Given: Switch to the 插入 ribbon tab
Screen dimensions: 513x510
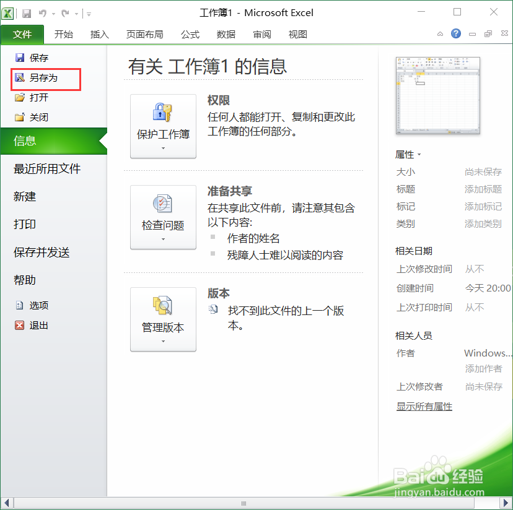Looking at the screenshot, I should (100, 34).
